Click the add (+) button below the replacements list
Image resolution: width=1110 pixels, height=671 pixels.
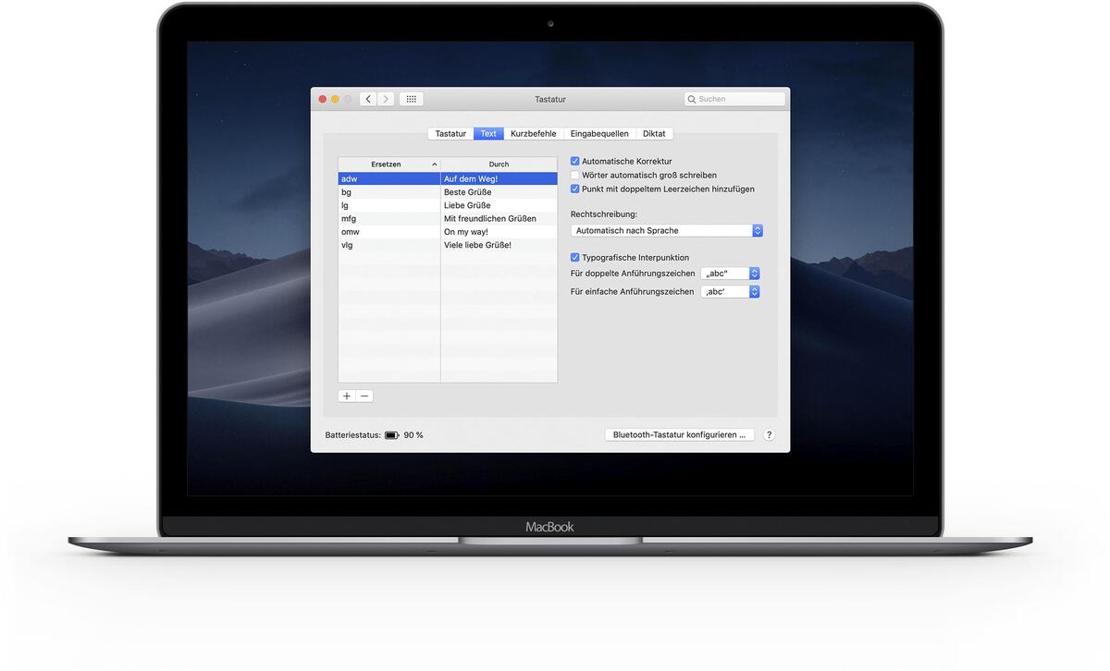346,395
